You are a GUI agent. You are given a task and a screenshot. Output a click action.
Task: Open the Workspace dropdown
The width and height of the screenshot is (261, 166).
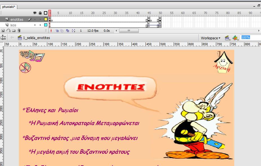click(211, 38)
